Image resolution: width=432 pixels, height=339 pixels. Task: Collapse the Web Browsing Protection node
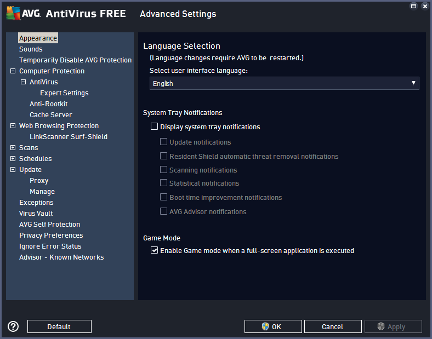click(x=13, y=126)
